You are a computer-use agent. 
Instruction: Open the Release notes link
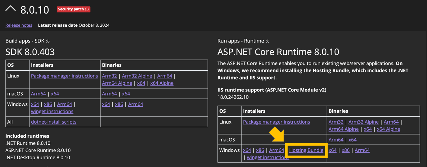point(19,25)
